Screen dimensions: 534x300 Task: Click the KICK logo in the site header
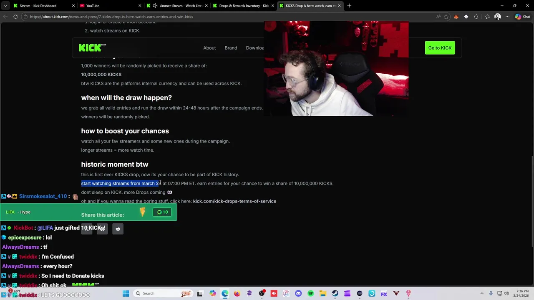coord(92,47)
